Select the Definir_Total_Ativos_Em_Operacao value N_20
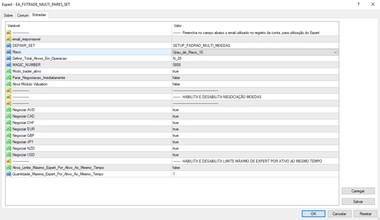Image resolution: width=380 pixels, height=220 pixels. [x=177, y=58]
